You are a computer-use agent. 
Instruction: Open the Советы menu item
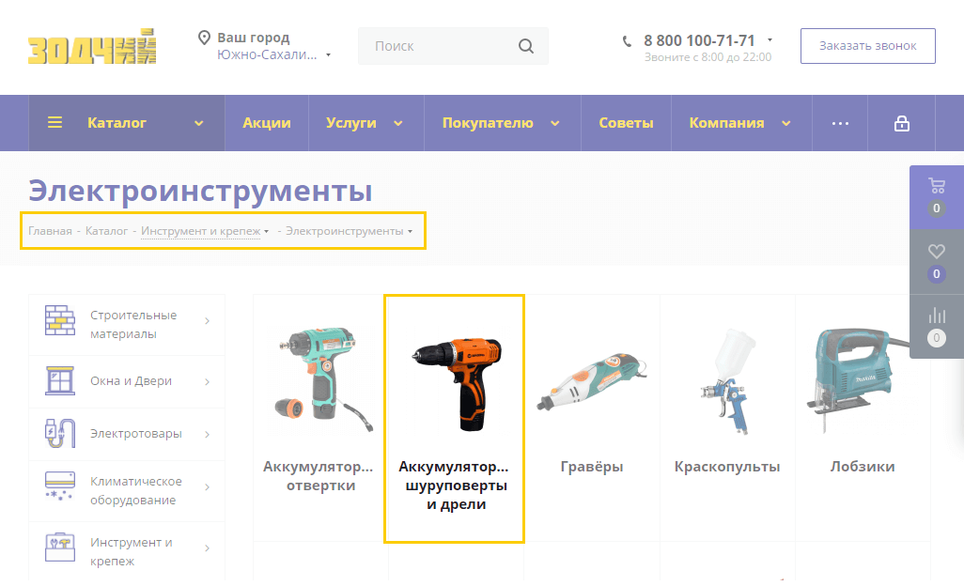[x=627, y=123]
